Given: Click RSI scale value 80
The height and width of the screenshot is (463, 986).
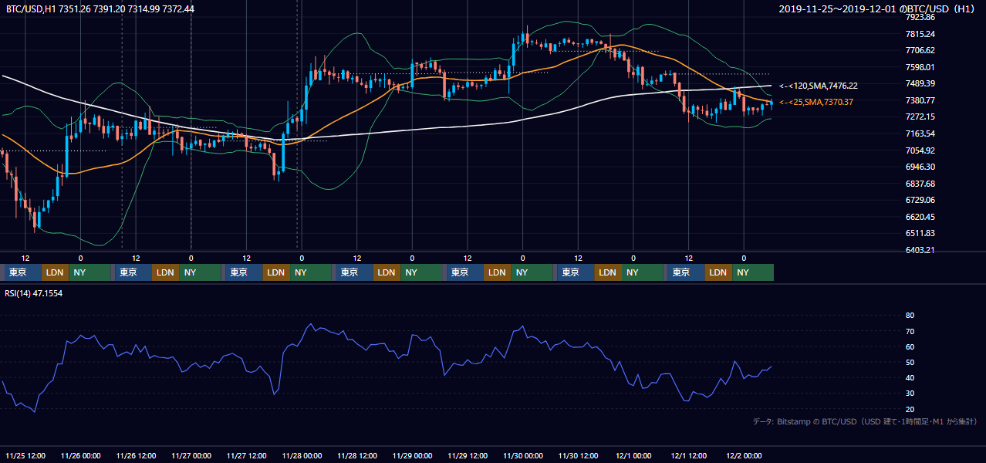Looking at the screenshot, I should 910,316.
